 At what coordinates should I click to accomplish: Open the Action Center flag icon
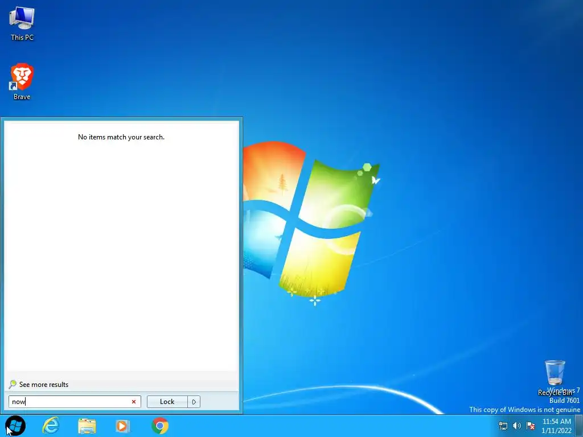click(531, 426)
